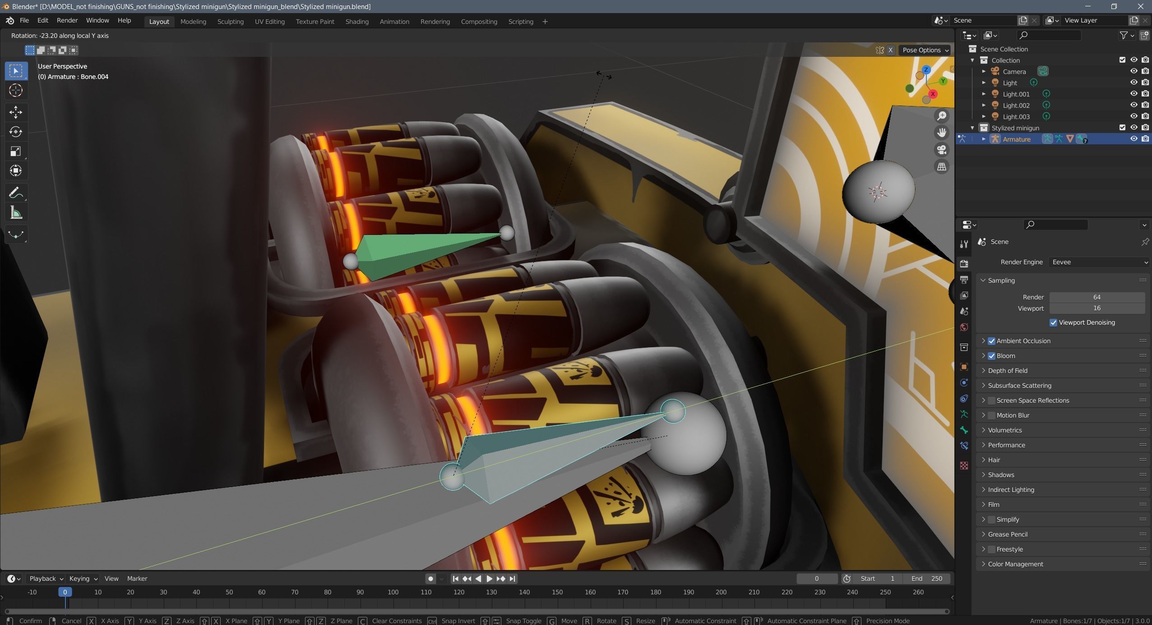This screenshot has height=625, width=1152.
Task: Click the Render samples field
Action: coord(1096,297)
